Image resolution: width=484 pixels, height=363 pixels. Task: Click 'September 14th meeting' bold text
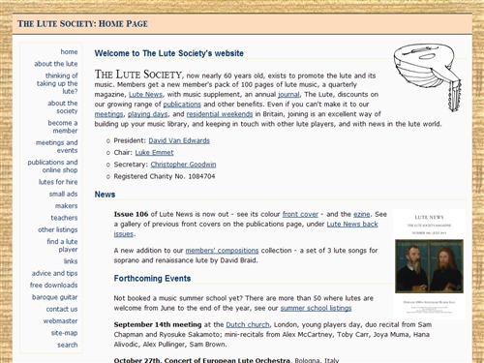pyautogui.click(x=158, y=324)
